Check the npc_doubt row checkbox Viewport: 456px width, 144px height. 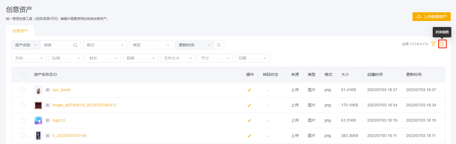[x=23, y=90]
